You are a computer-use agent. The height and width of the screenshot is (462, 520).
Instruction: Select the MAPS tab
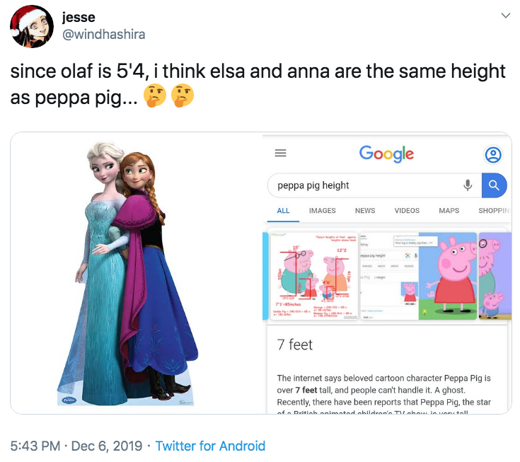(449, 210)
